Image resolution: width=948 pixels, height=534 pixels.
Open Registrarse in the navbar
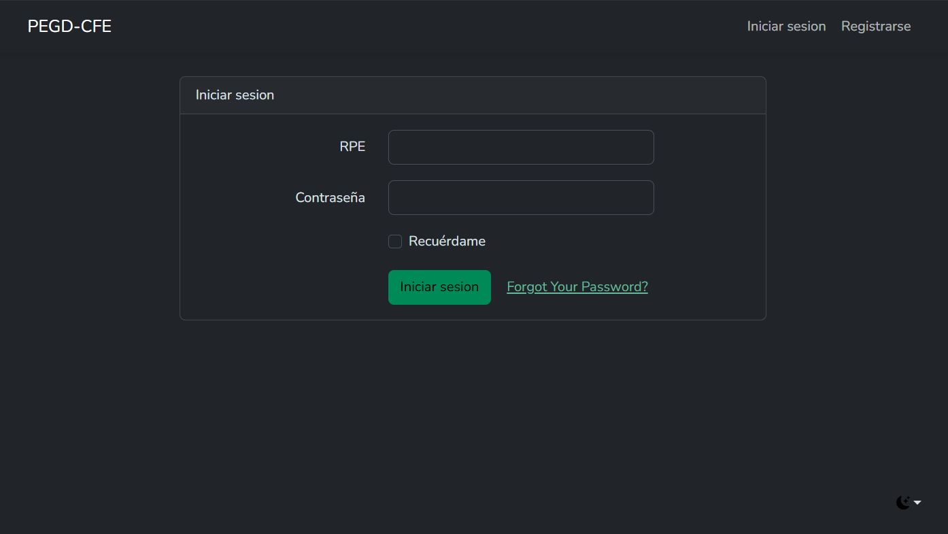pyautogui.click(x=875, y=27)
